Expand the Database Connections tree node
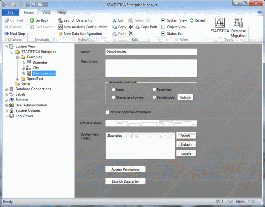 (x=6, y=89)
